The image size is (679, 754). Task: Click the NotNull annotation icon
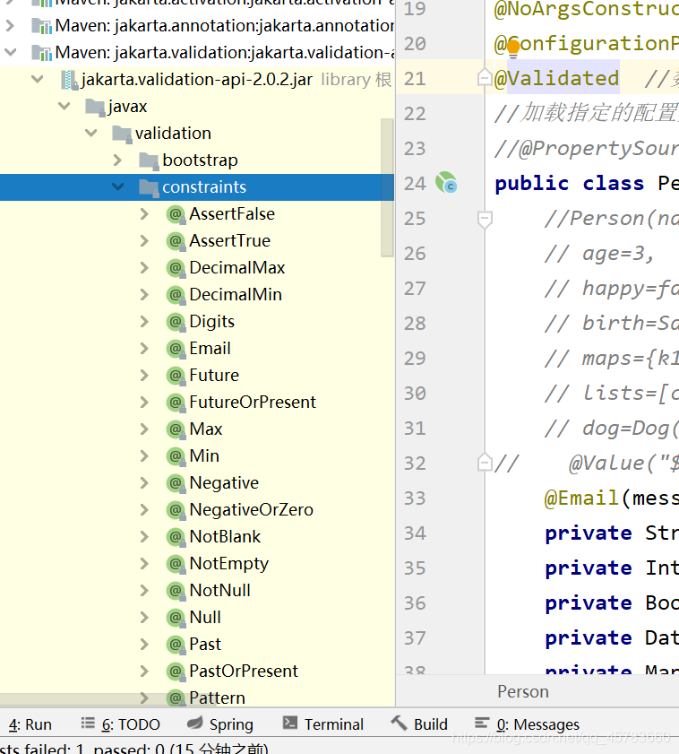[176, 591]
